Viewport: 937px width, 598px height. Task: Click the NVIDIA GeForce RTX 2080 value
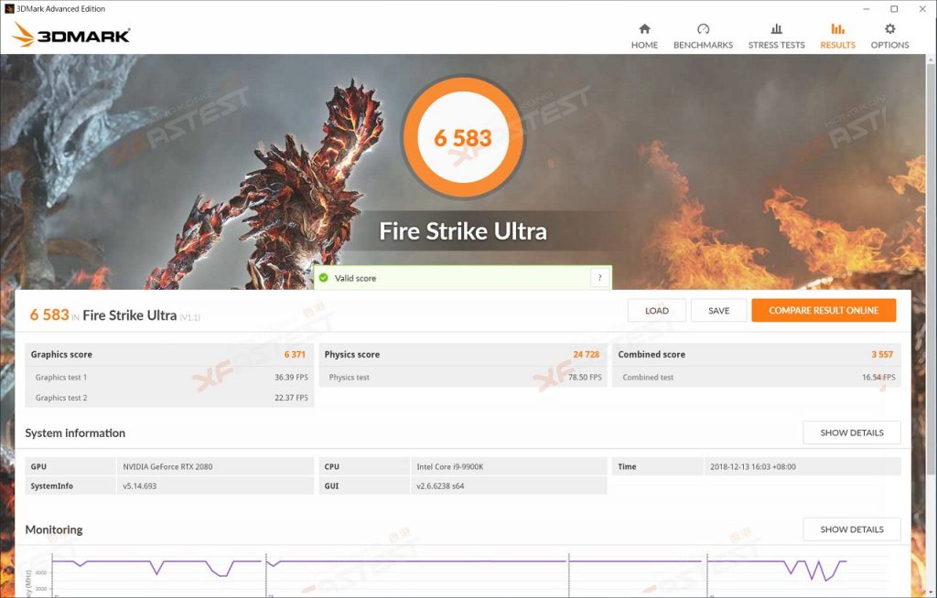pos(167,466)
